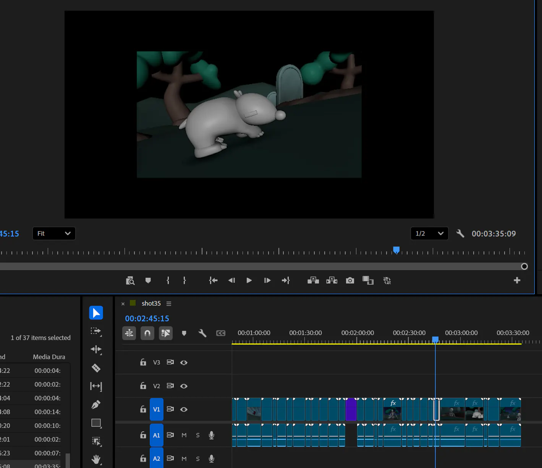Open the 1/2 playback resolution dropdown
Screen dimensions: 542x468
430,233
